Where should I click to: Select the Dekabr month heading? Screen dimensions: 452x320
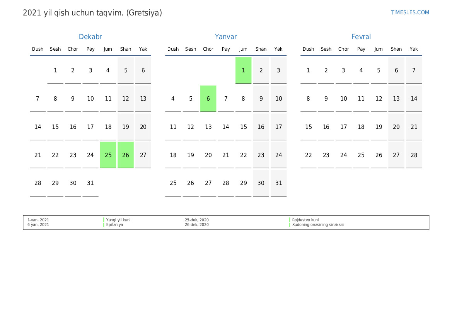click(90, 37)
